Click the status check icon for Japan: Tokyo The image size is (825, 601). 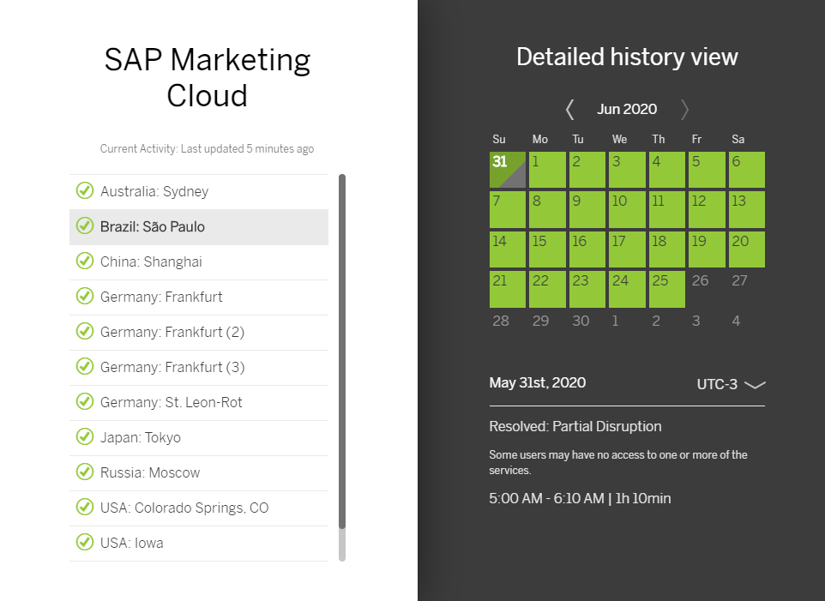[x=85, y=436]
